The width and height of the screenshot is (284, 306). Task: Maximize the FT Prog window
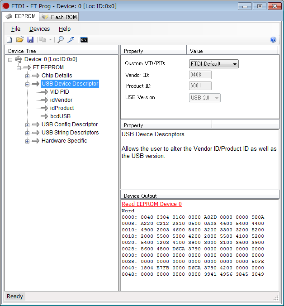[x=260, y=6]
